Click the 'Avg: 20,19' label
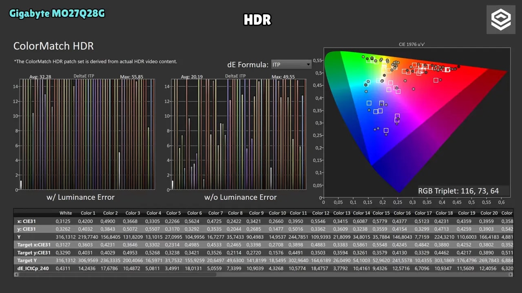The width and height of the screenshot is (522, 293). pos(192,77)
